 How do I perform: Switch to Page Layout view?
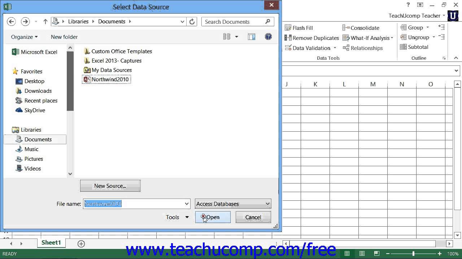coord(362,254)
